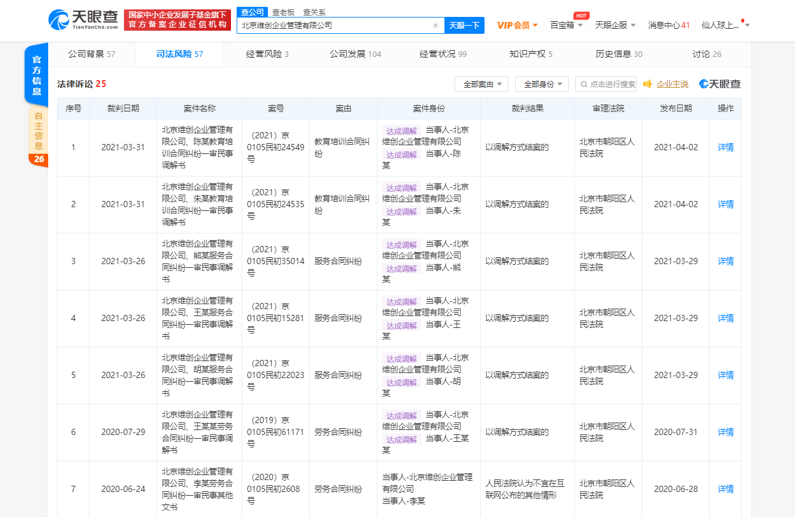Click the 法律诉讼 25 section heading
The width and height of the screenshot is (795, 517).
82,83
